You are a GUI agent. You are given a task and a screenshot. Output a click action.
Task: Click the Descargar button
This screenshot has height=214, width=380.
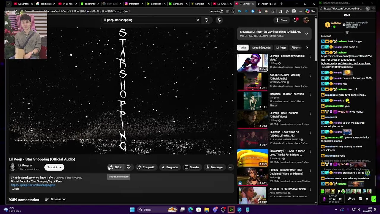[214, 167]
